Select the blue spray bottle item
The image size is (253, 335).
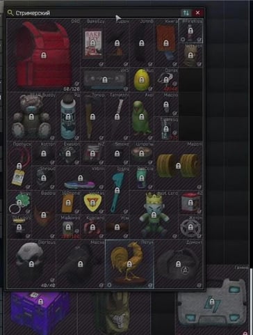click(68, 116)
